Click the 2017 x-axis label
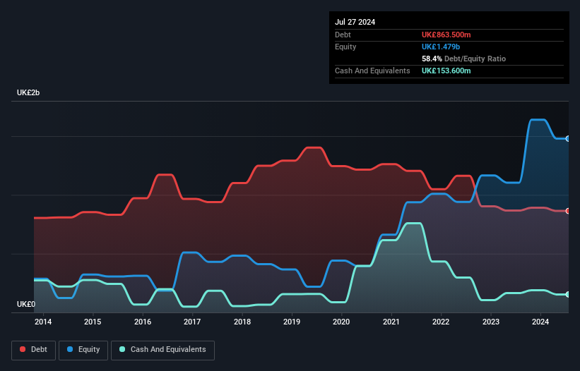The width and height of the screenshot is (580, 371). 192,322
